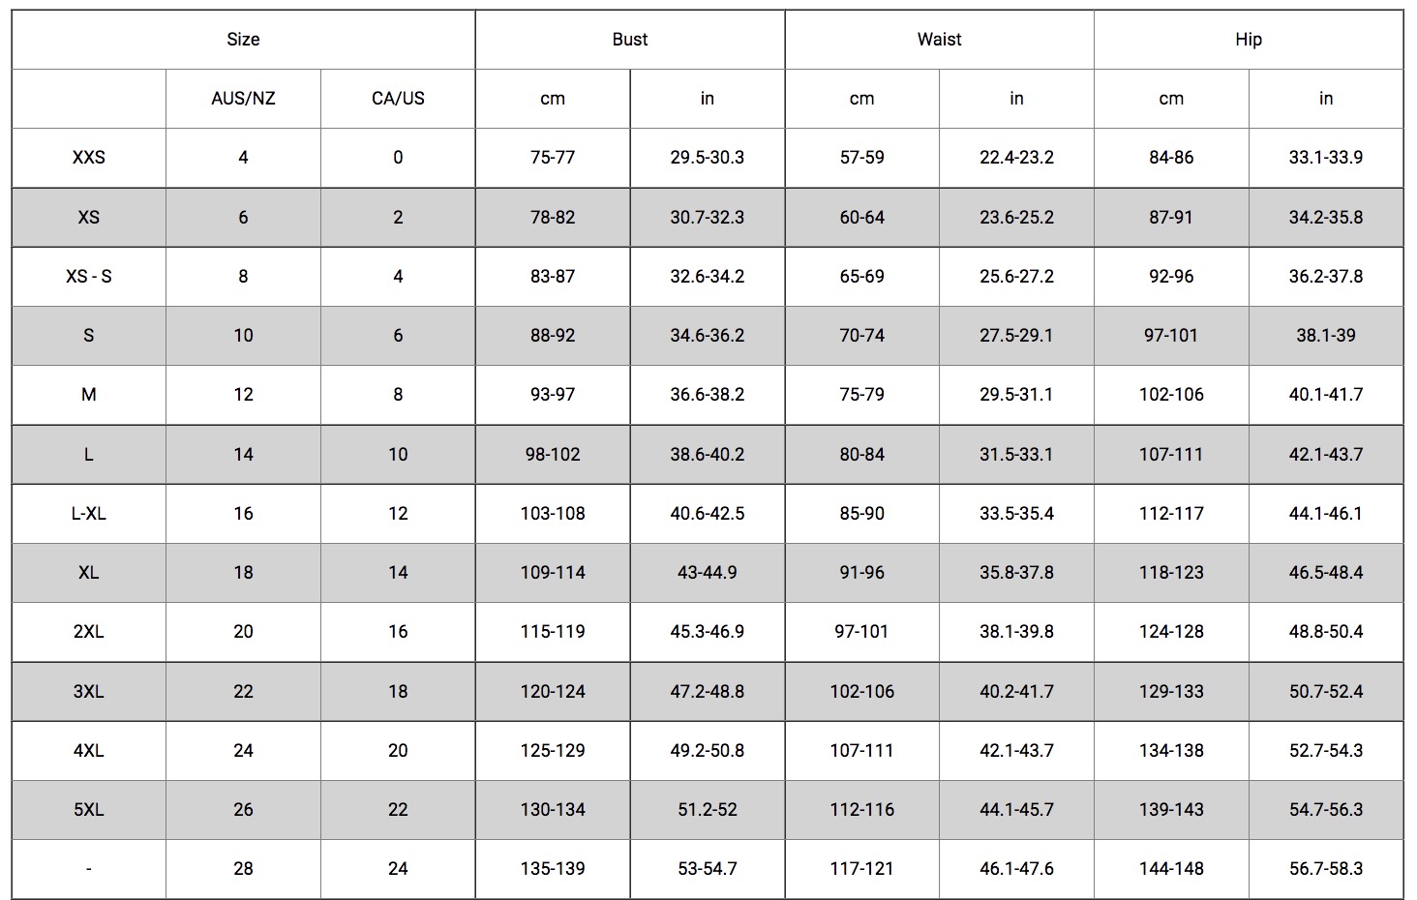Click the L-XL size label

89,514
